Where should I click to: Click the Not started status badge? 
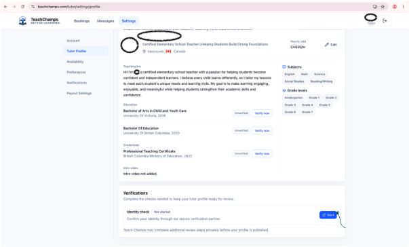click(162, 212)
